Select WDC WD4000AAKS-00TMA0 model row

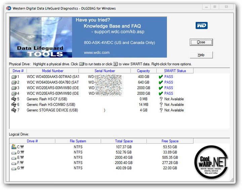[x=53, y=77]
